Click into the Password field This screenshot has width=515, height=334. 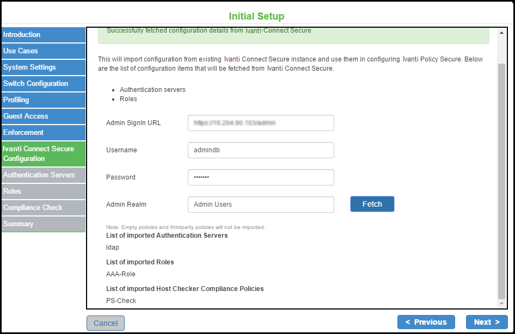point(261,177)
